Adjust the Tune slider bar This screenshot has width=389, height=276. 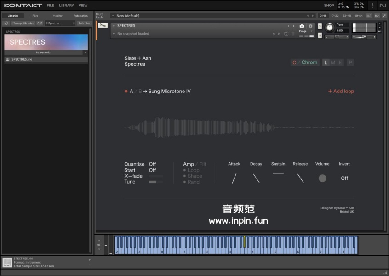[156, 182]
